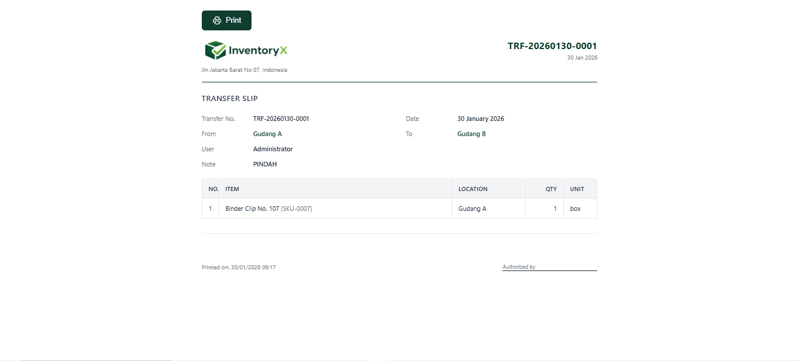Click the InventoryX brand name text
This screenshot has height=361, width=799.
[259, 50]
